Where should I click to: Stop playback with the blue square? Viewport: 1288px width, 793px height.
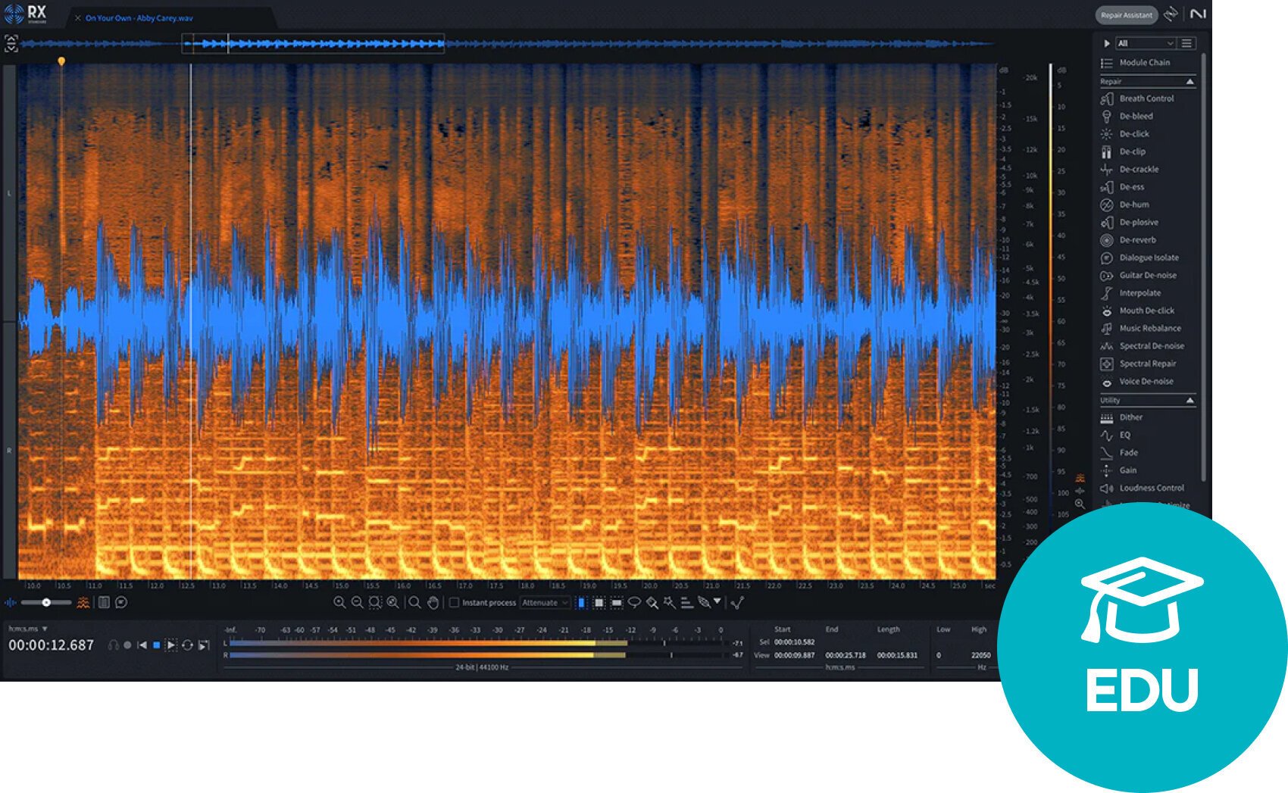click(x=157, y=645)
